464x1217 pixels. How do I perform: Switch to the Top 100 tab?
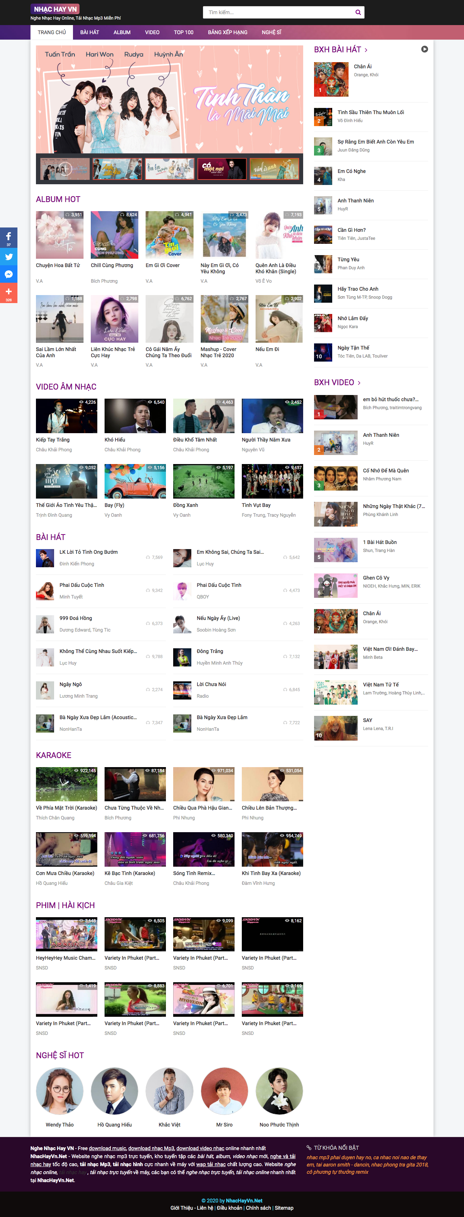[183, 32]
